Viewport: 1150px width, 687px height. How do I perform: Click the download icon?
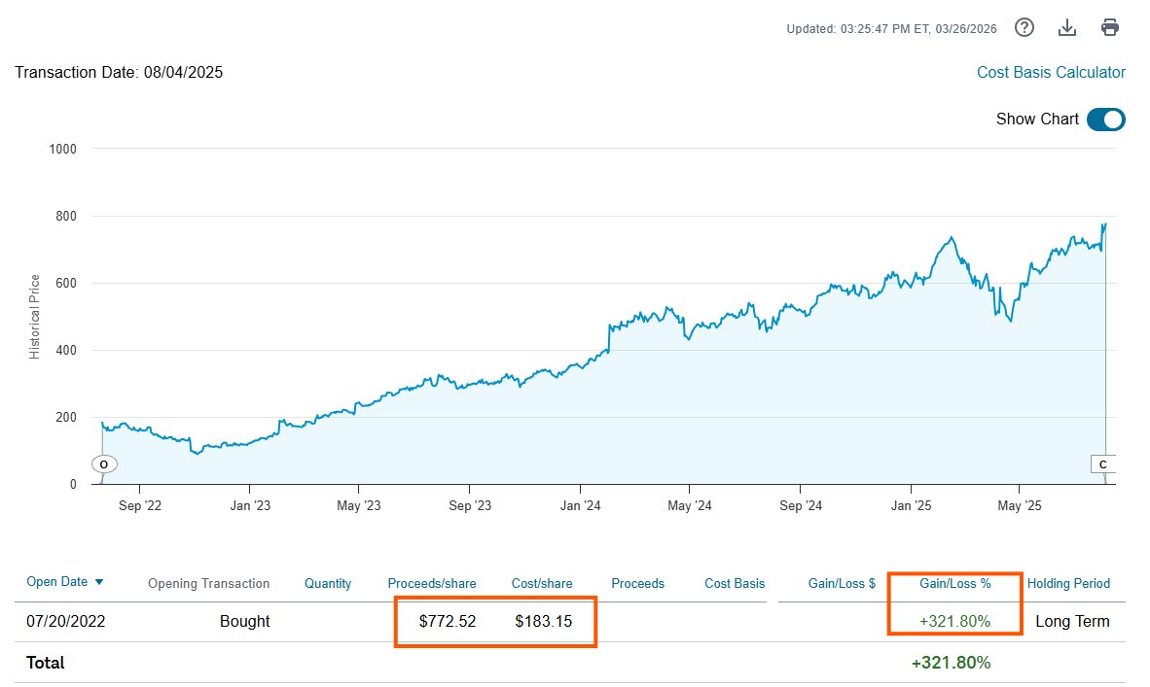1067,28
